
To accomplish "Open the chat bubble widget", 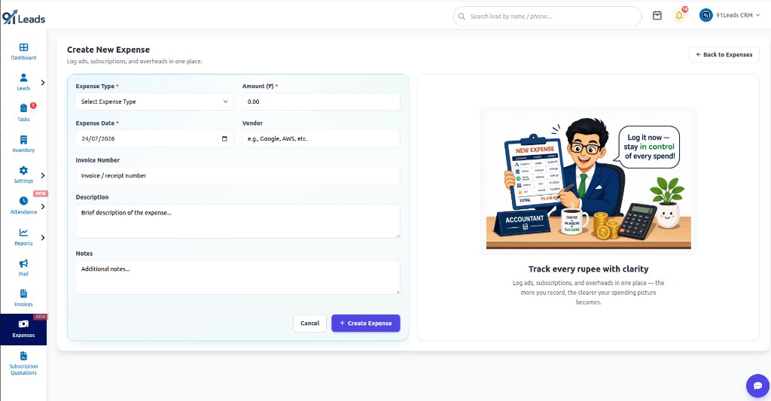I will 757,386.
